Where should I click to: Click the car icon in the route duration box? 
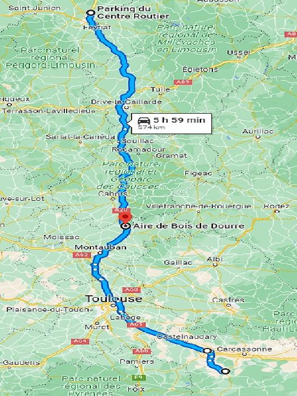(x=144, y=120)
